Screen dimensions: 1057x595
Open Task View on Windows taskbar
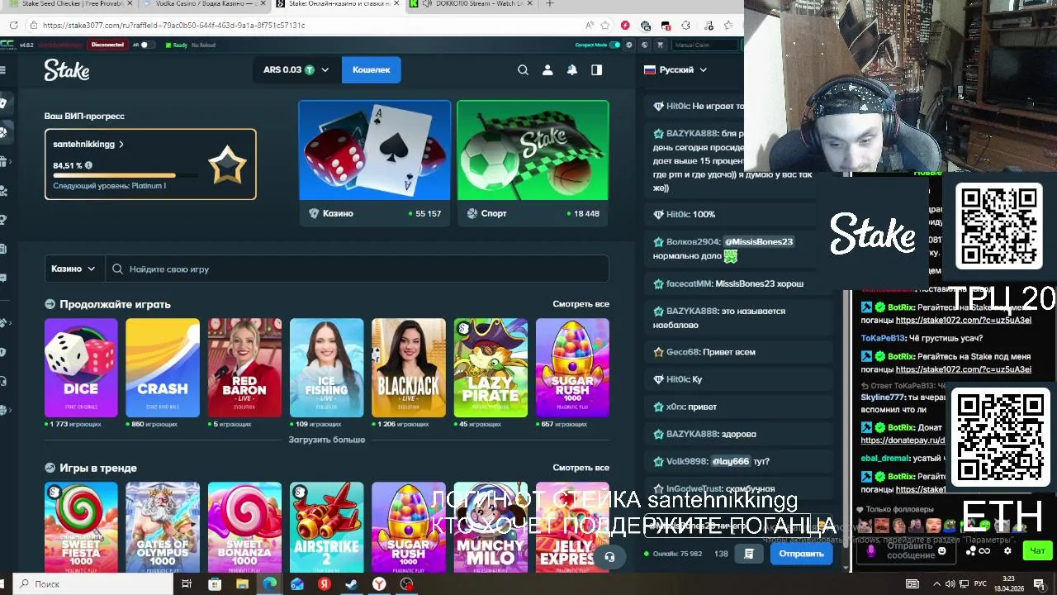(x=187, y=584)
